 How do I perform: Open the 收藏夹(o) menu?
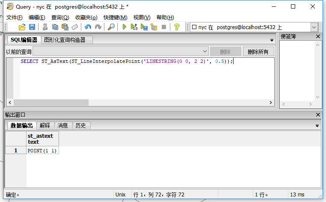[x=86, y=18]
